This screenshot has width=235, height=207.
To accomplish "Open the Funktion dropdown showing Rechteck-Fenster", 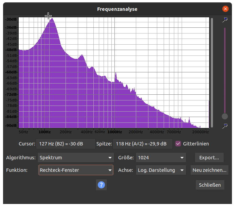I will click(76, 170).
